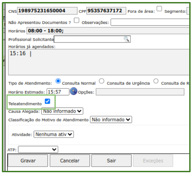This screenshot has height=174, width=193.
Task: Click the CNS number field
Action: pyautogui.click(x=47, y=11)
